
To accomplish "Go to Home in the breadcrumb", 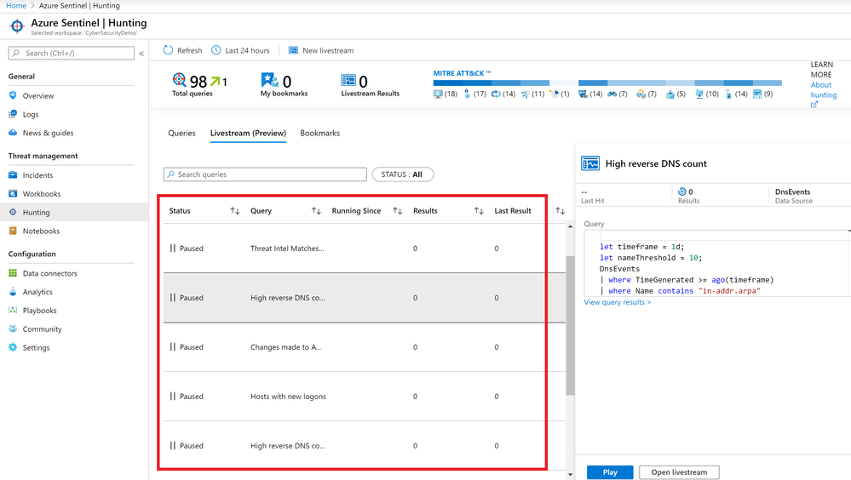I will tap(15, 5).
